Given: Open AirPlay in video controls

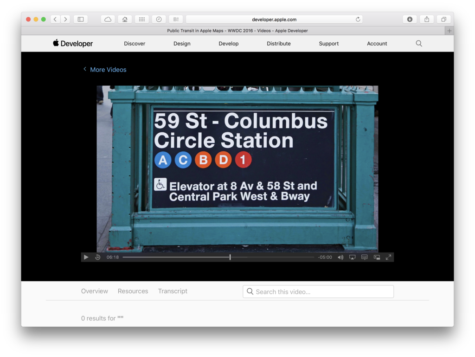Looking at the screenshot, I should 353,257.
